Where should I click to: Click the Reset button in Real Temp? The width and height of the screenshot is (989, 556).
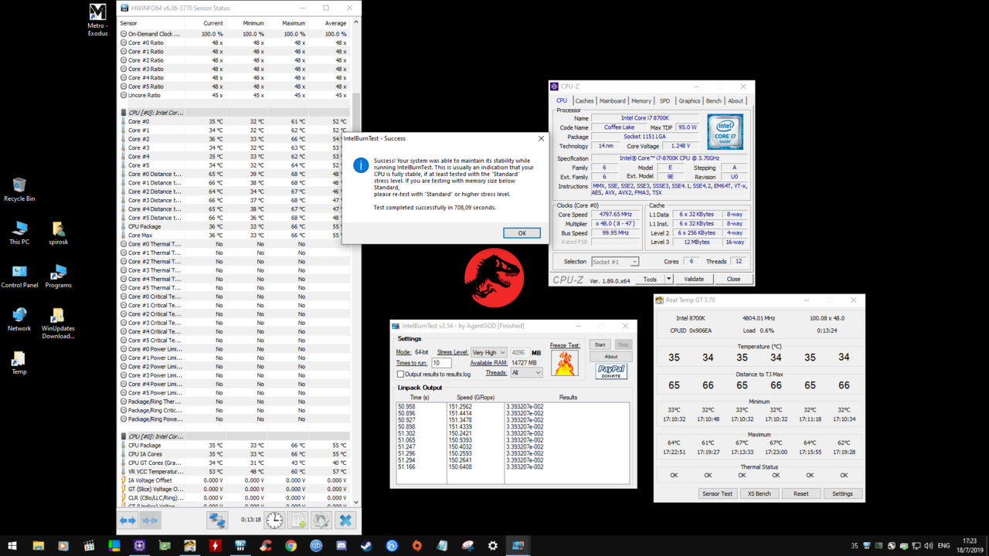pos(800,493)
